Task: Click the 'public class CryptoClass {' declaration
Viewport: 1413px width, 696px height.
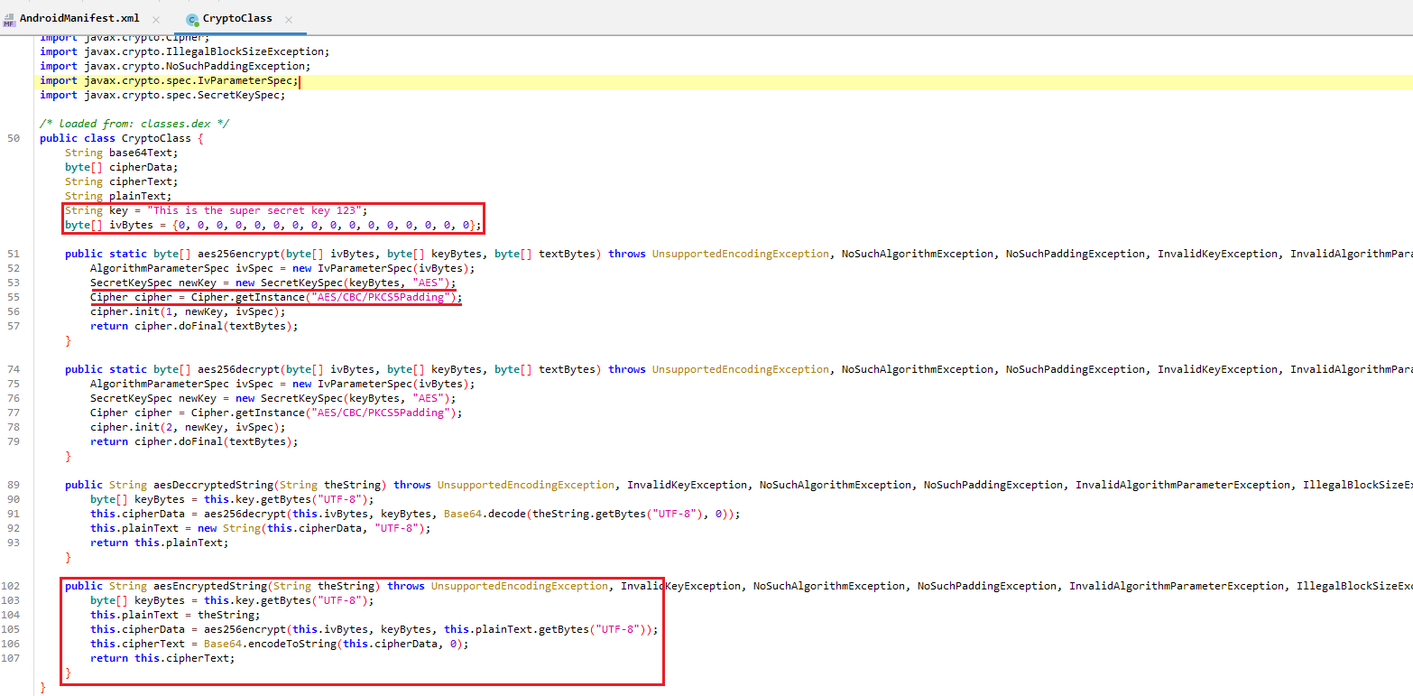Action: (122, 138)
